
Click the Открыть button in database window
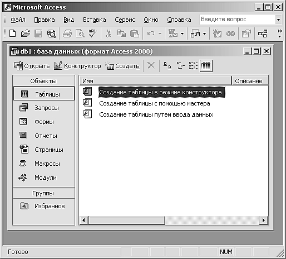(x=32, y=66)
